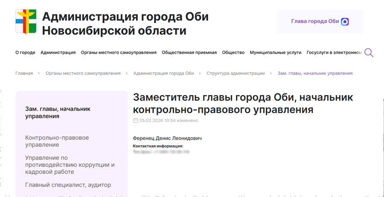Open the О городе menu
384x197 pixels.
point(25,52)
